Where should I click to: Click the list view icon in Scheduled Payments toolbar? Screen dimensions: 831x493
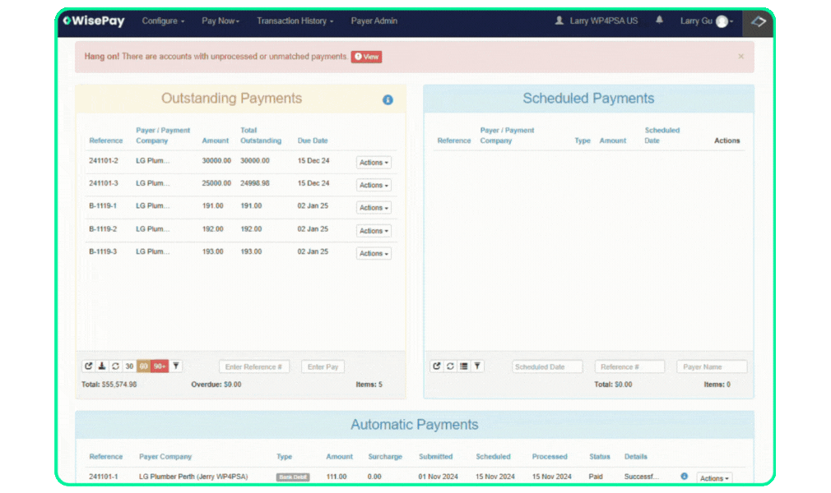tap(464, 366)
